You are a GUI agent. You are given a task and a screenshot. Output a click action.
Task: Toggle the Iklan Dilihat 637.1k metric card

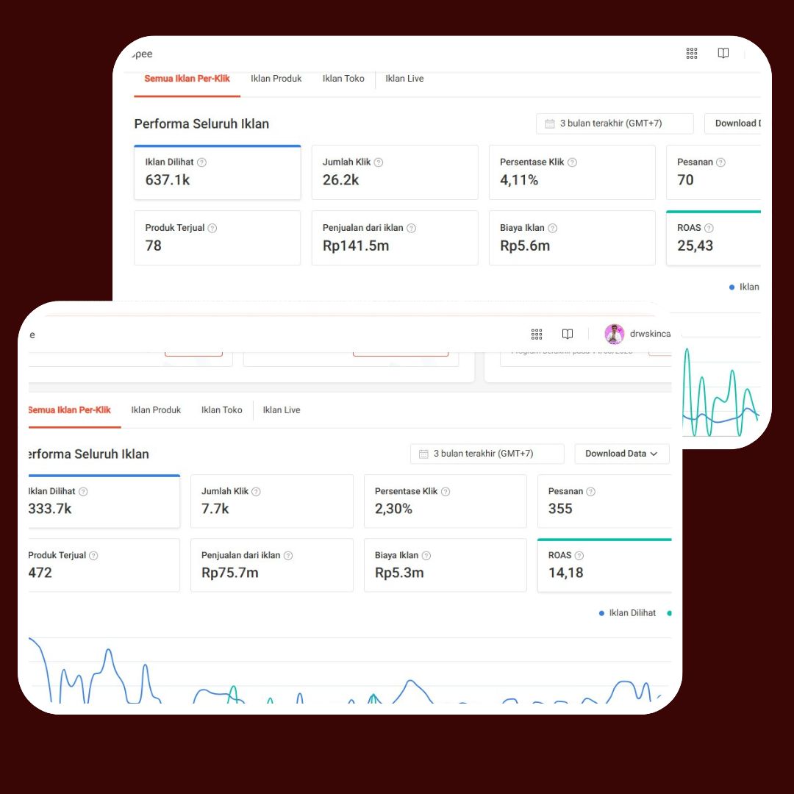217,172
